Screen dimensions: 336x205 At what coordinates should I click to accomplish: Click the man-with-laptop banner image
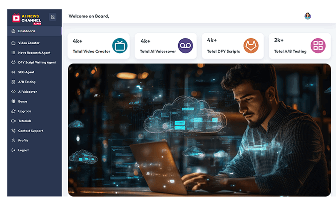[199, 130]
